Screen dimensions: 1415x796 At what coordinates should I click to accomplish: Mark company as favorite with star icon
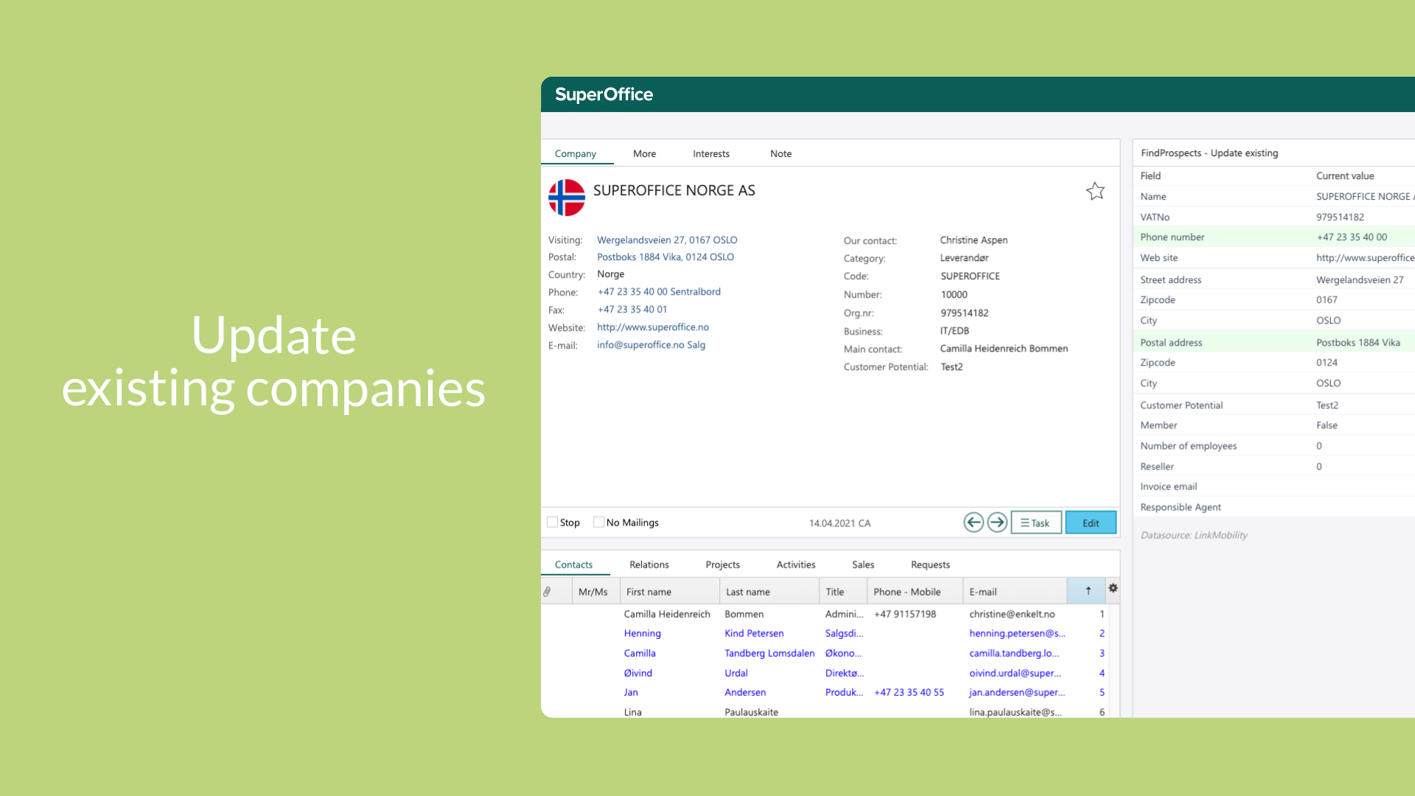[1095, 192]
